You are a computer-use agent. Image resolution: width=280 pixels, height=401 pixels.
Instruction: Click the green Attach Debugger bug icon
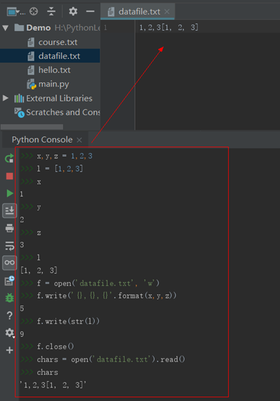[x=10, y=298]
